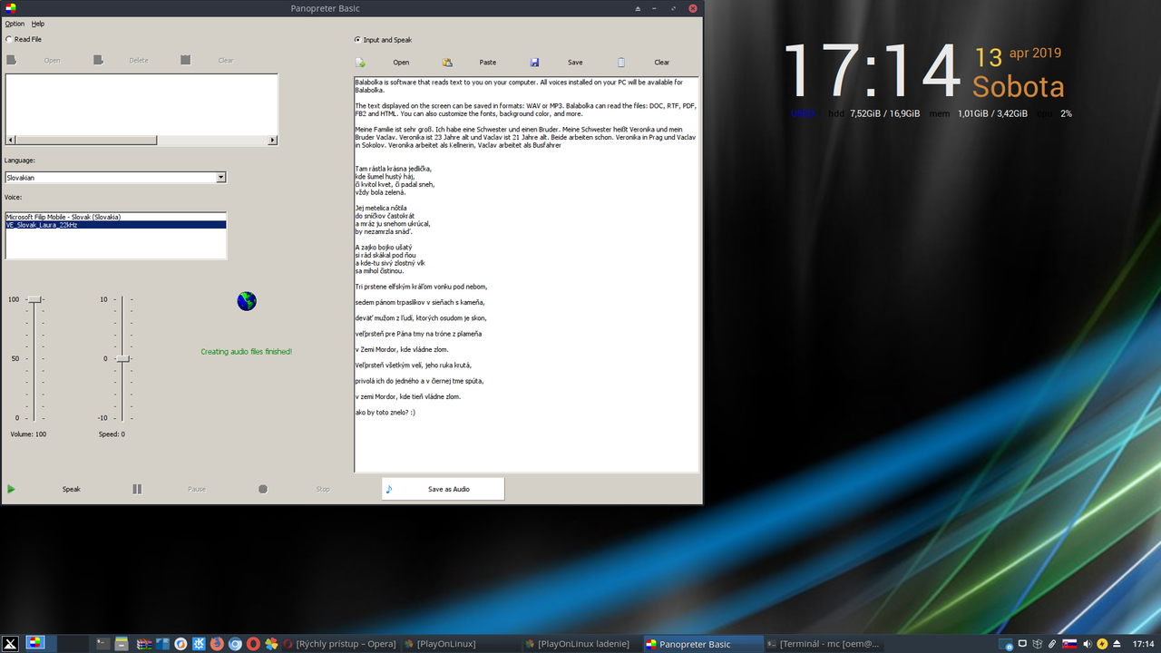Open the X application launcher in the taskbar
This screenshot has height=653, width=1161.
click(x=10, y=644)
